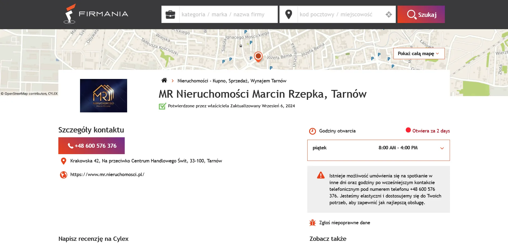
Task: Select the breadcrumb chevron separator
Action: tap(173, 81)
